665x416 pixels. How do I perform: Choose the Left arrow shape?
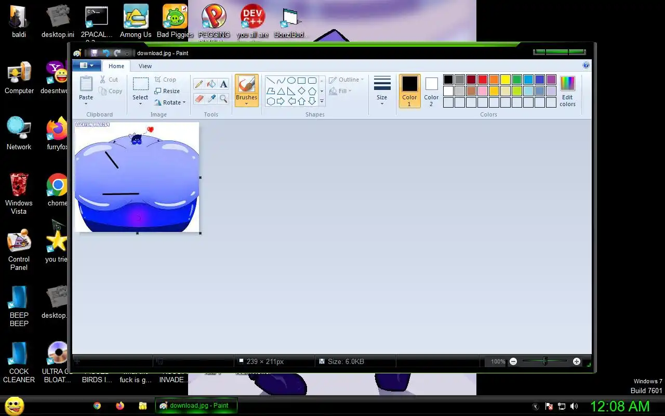click(x=291, y=101)
